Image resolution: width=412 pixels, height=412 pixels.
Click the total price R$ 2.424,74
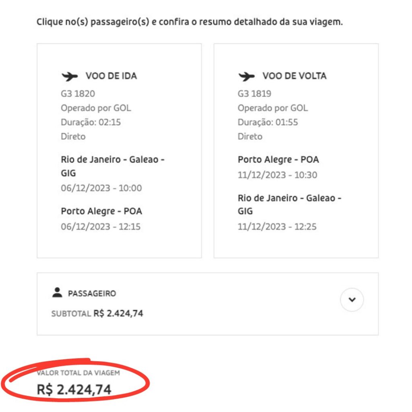coord(74,389)
